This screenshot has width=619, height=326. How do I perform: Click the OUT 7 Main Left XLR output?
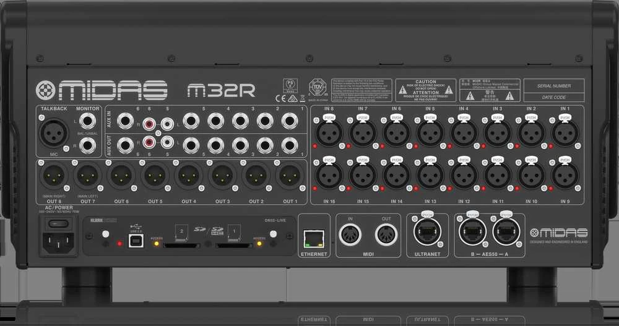[x=88, y=176]
